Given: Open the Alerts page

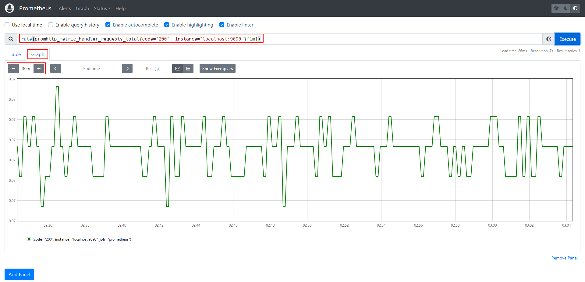Looking at the screenshot, I should 65,9.
